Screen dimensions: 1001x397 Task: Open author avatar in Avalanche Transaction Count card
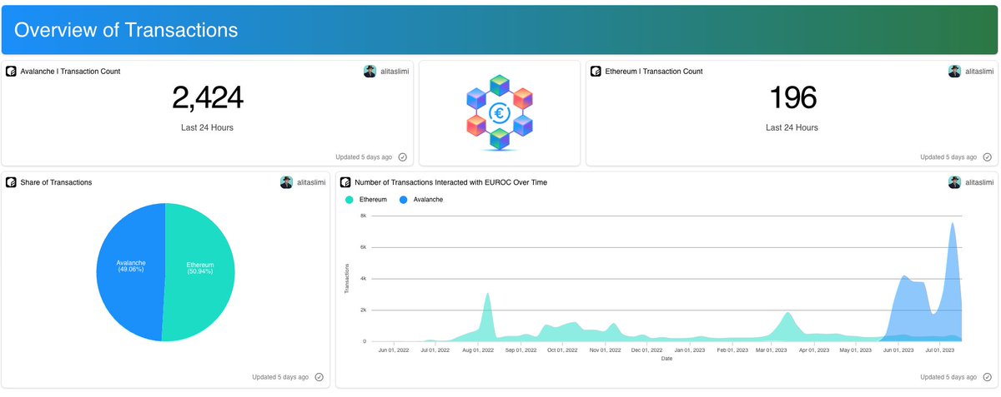coord(370,72)
